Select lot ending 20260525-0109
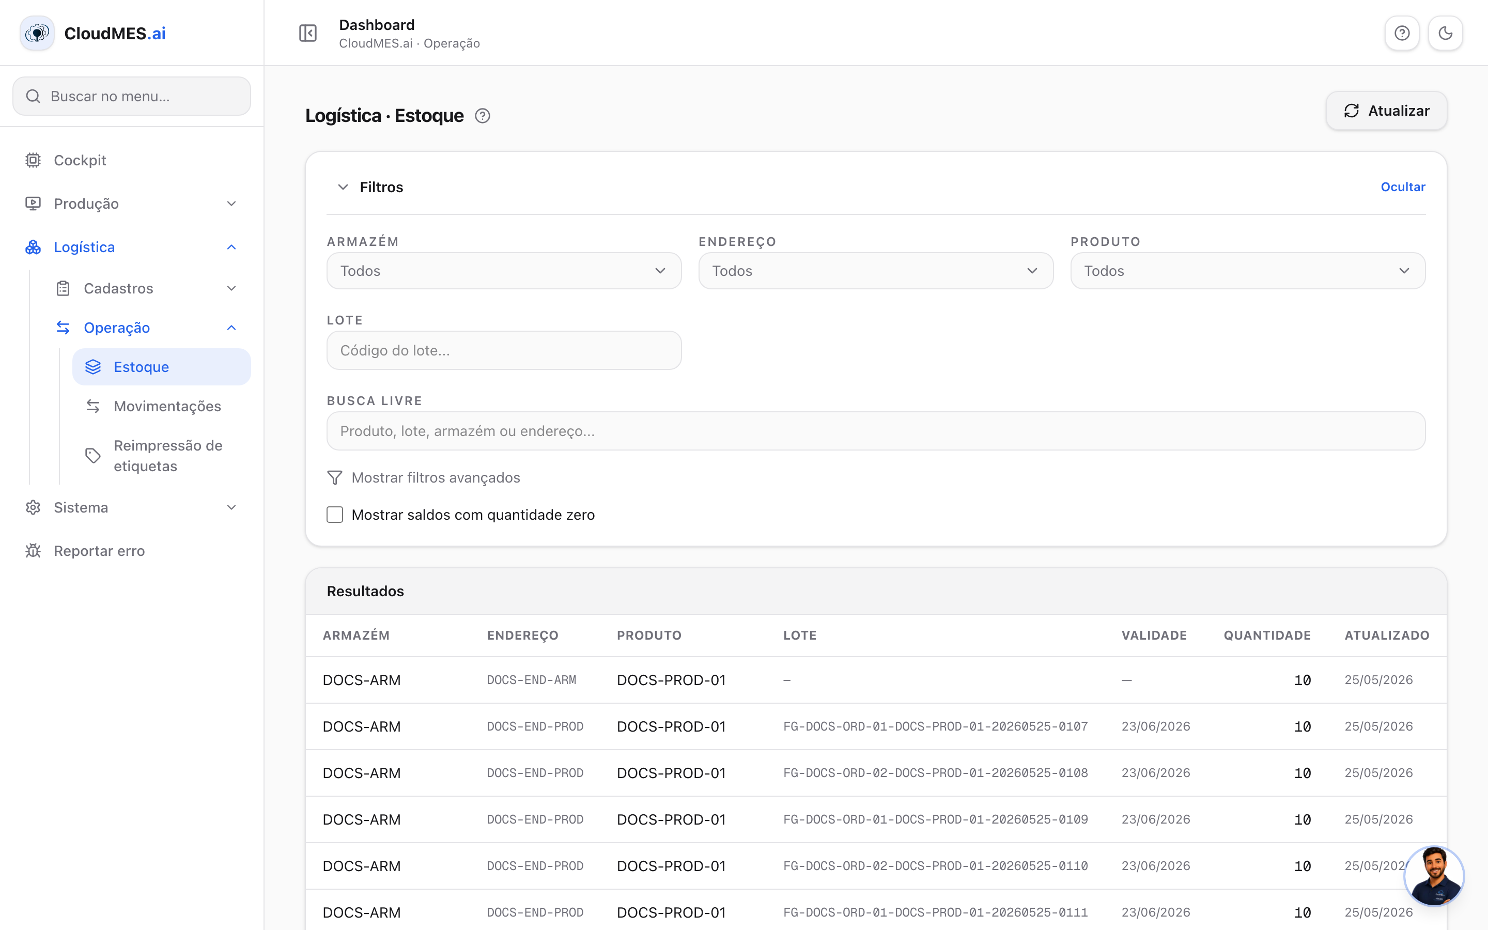 pos(935,819)
